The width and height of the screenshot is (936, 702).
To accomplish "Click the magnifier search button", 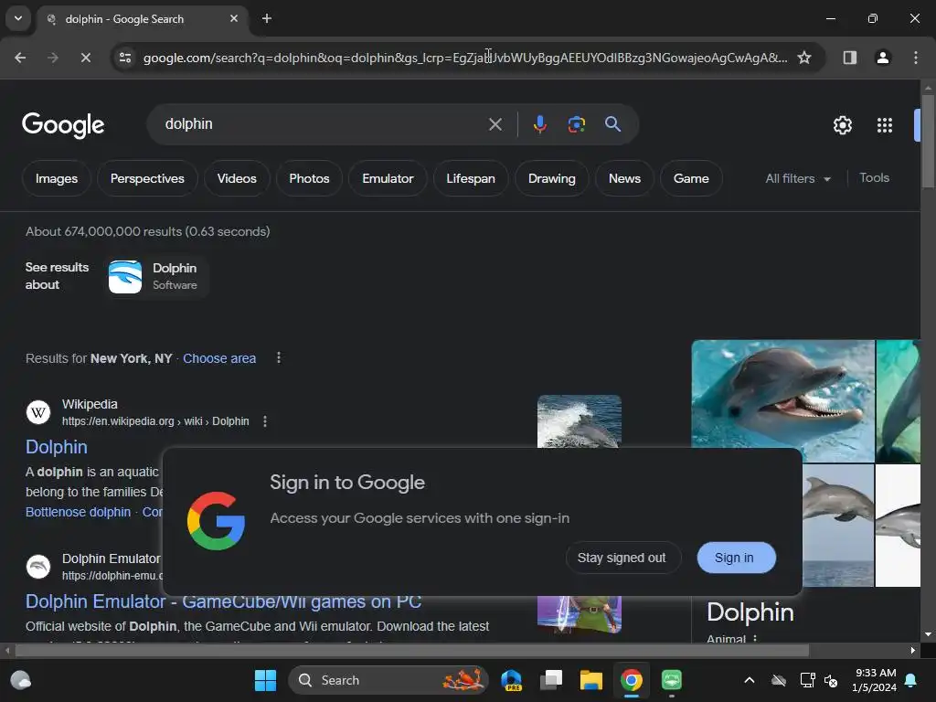I will point(612,124).
